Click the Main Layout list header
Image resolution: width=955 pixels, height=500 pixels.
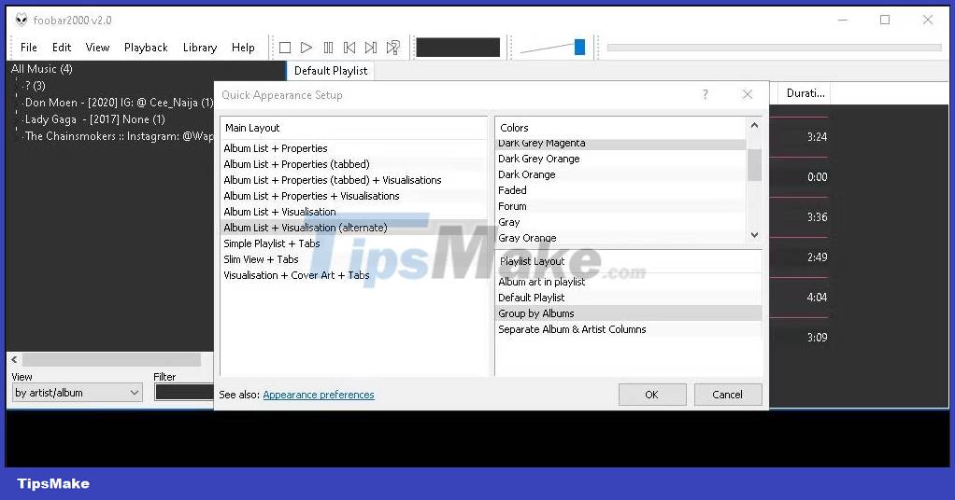coord(353,128)
